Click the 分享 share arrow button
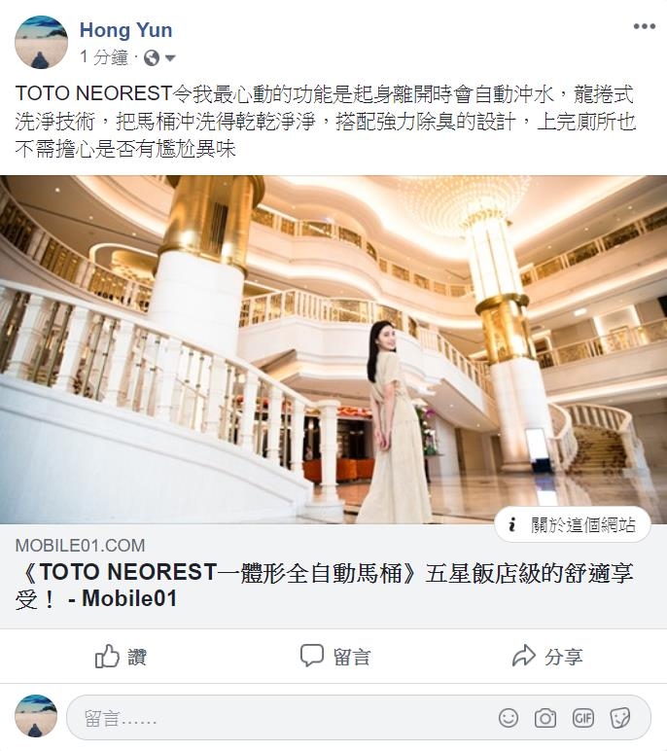Screen dimensions: 667x751 point(547,657)
